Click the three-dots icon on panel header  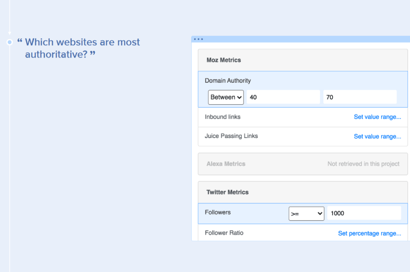(198, 40)
